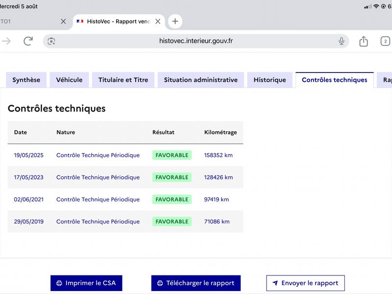Select the date 17/05/2023

pos(28,177)
